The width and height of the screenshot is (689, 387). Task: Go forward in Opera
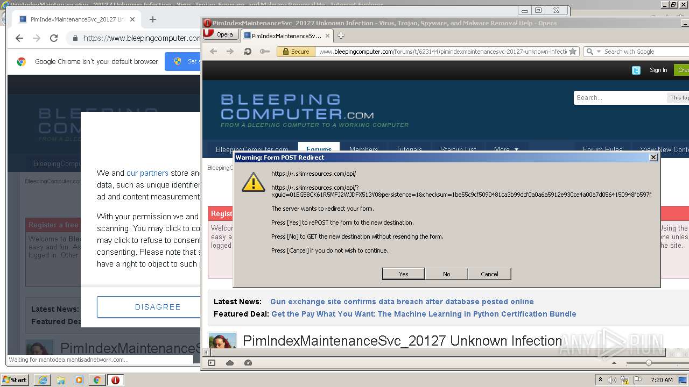pos(230,51)
